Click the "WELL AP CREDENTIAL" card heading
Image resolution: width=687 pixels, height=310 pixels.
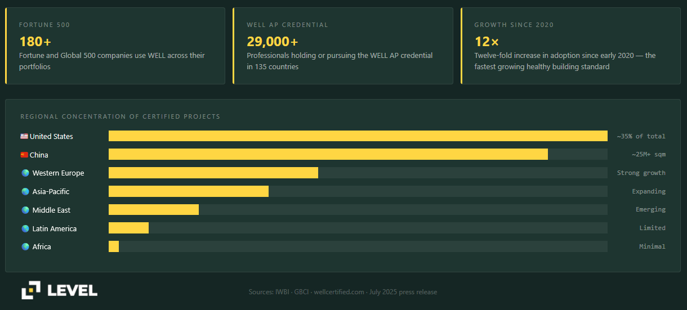[x=287, y=25]
